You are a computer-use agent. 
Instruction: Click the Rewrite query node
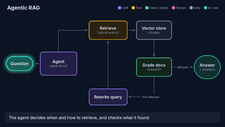(108, 97)
